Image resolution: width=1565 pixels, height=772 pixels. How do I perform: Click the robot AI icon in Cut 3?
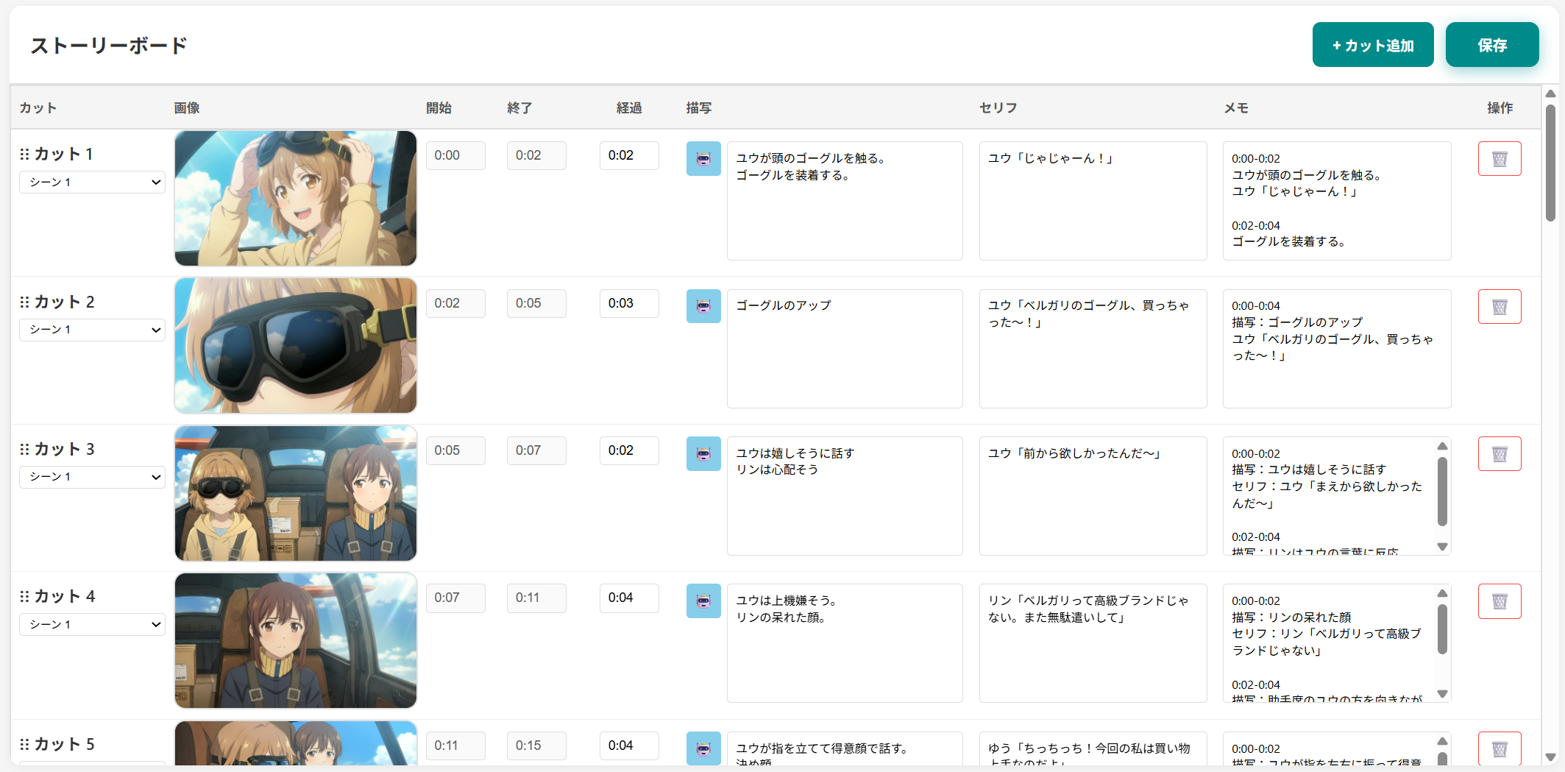pos(703,454)
